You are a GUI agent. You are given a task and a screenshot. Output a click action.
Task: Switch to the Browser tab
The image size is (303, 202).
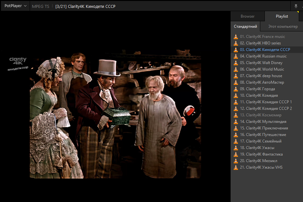coord(247,17)
